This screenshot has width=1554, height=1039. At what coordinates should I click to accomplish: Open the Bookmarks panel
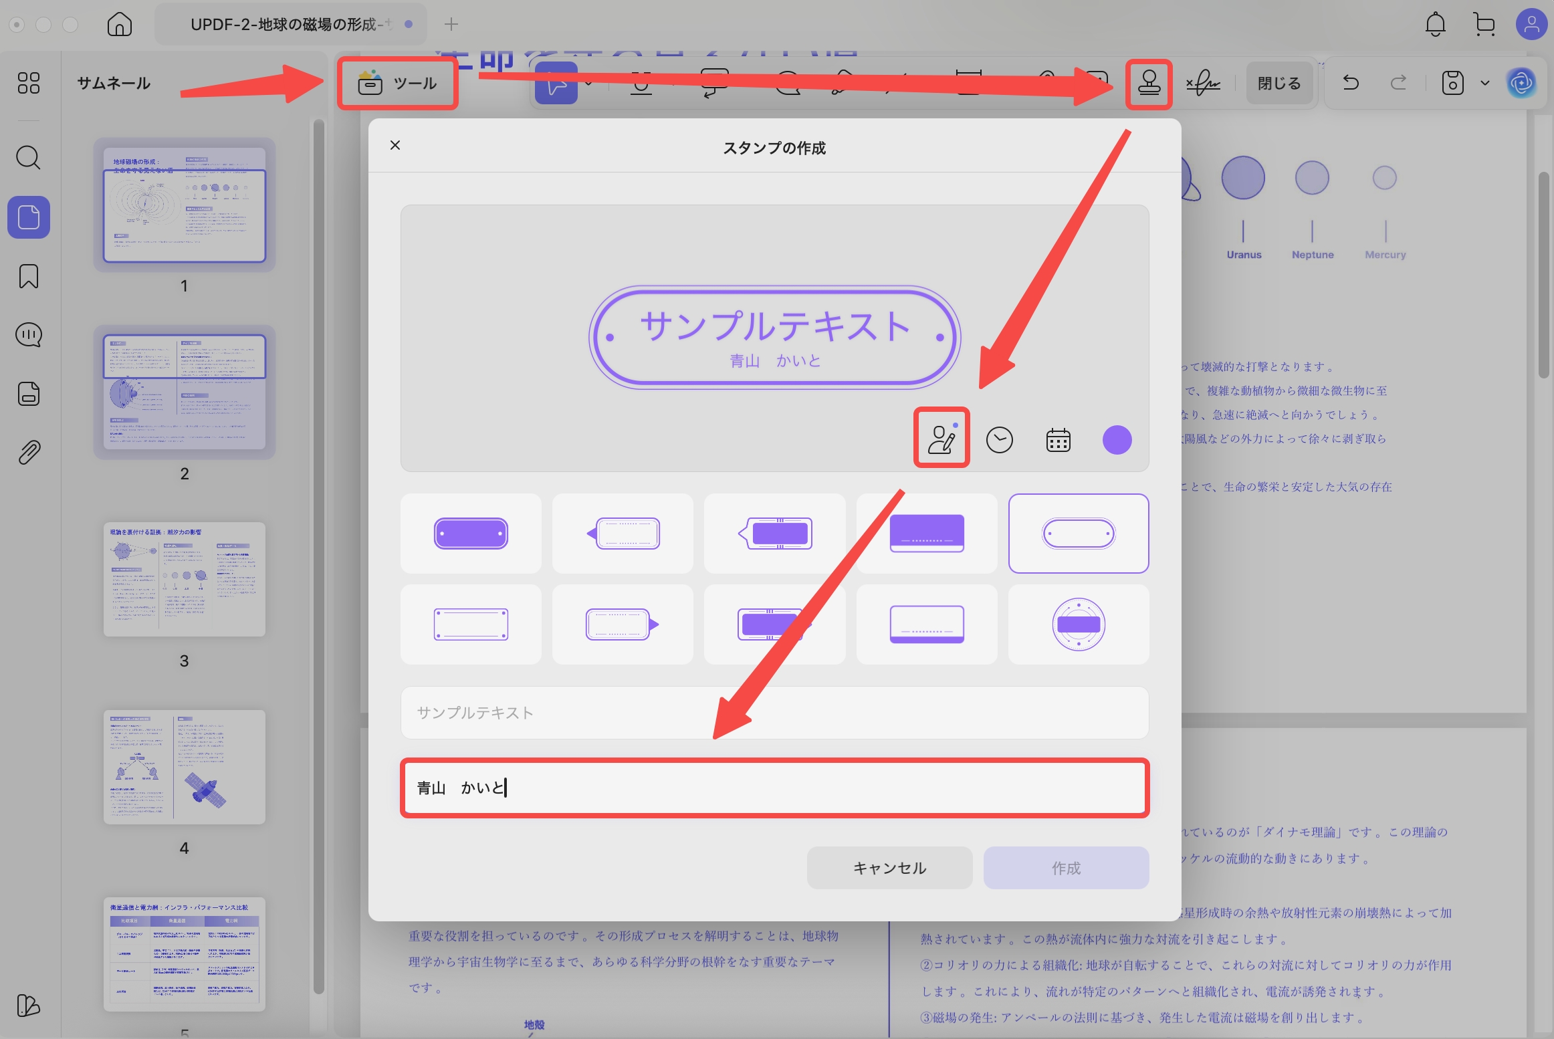tap(27, 275)
